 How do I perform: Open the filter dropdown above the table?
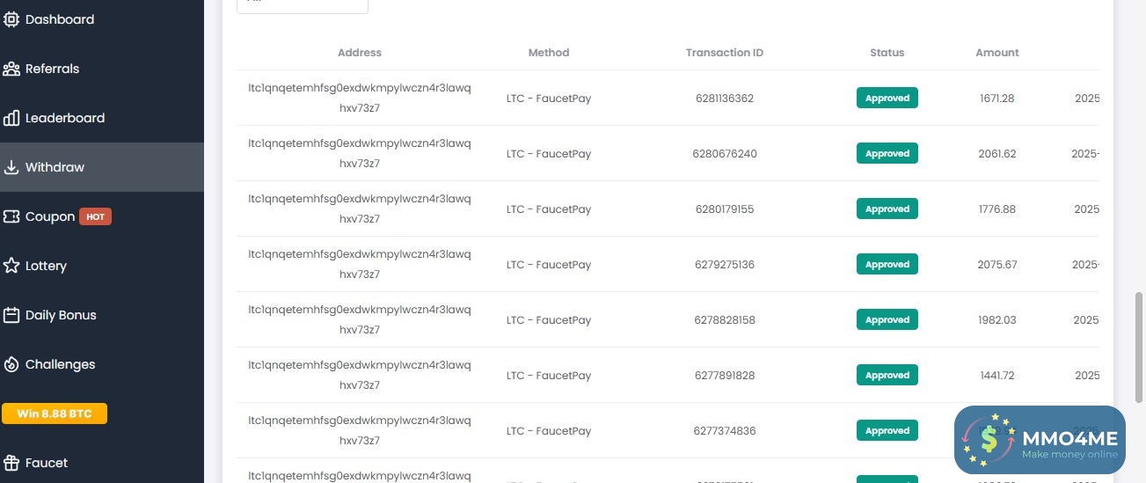(x=302, y=4)
